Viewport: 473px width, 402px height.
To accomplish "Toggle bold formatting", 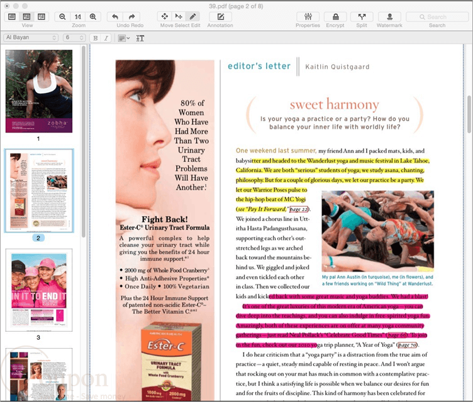I will click(x=96, y=38).
